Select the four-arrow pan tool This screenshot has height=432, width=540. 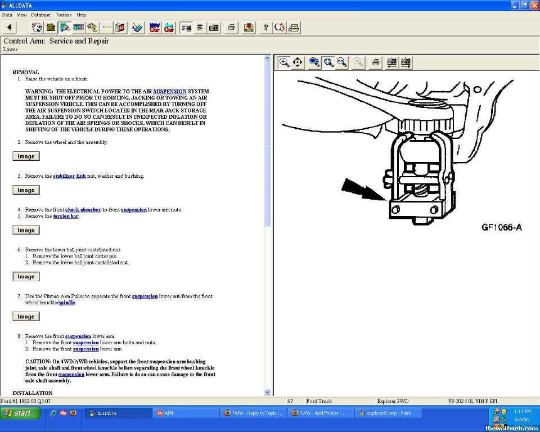pos(298,62)
